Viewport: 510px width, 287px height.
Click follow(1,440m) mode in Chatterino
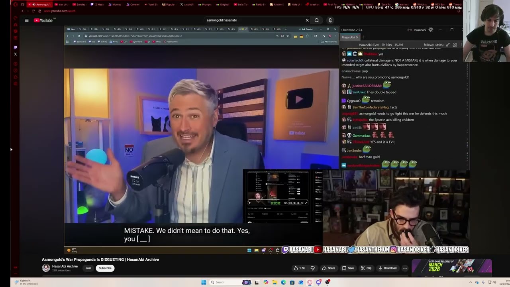pyautogui.click(x=433, y=45)
